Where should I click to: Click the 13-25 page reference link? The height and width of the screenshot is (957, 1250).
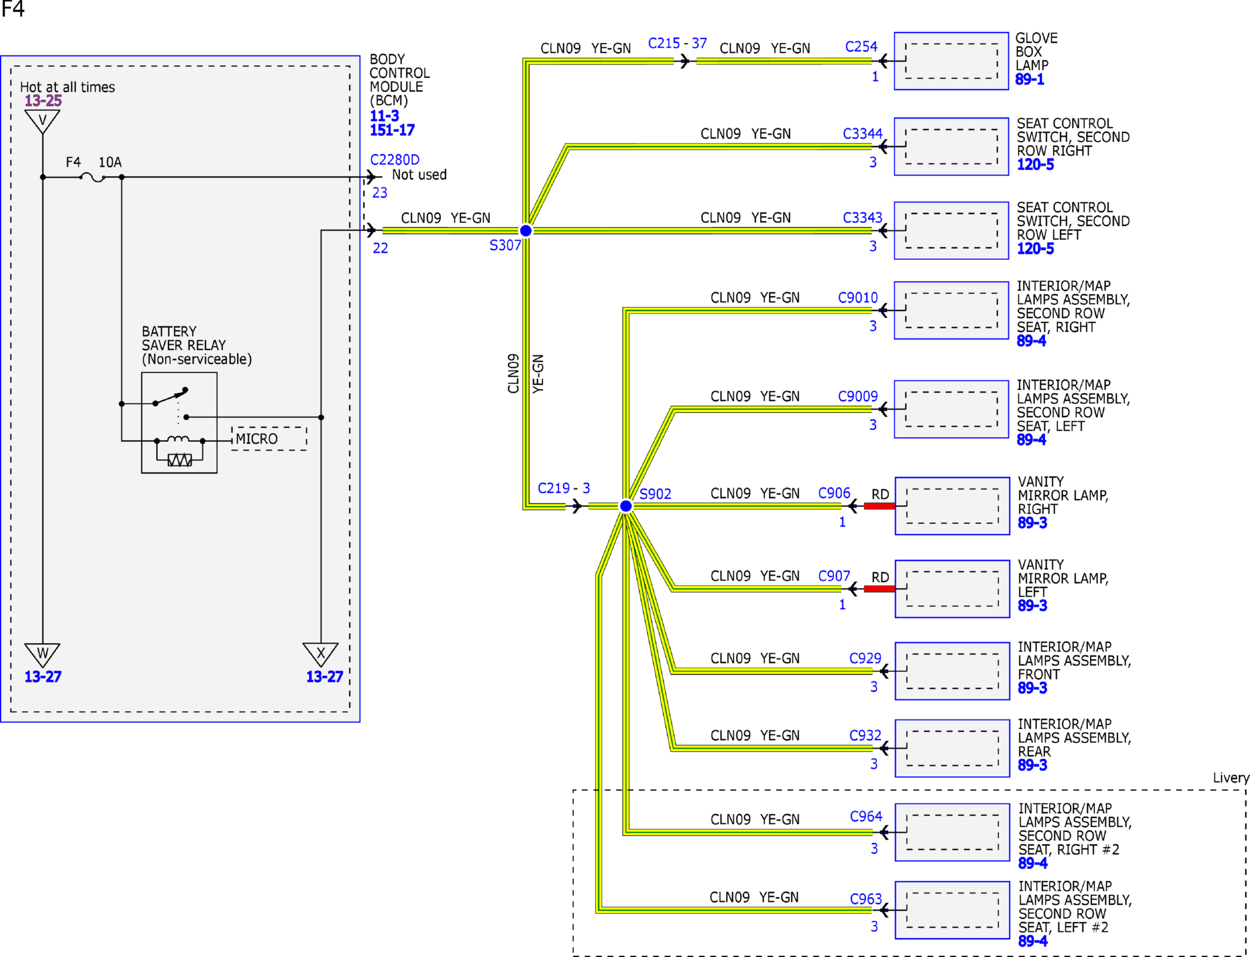click(43, 100)
